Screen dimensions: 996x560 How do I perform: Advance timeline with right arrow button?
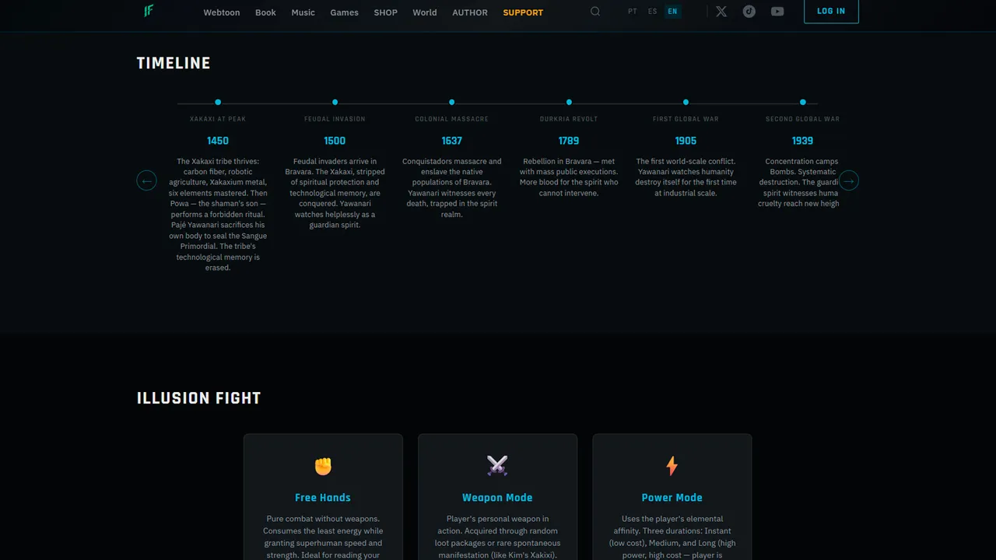pos(849,180)
